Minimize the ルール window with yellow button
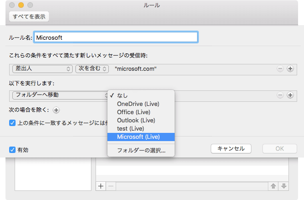Image resolution: width=304 pixels, height=200 pixels. pos(21,5)
